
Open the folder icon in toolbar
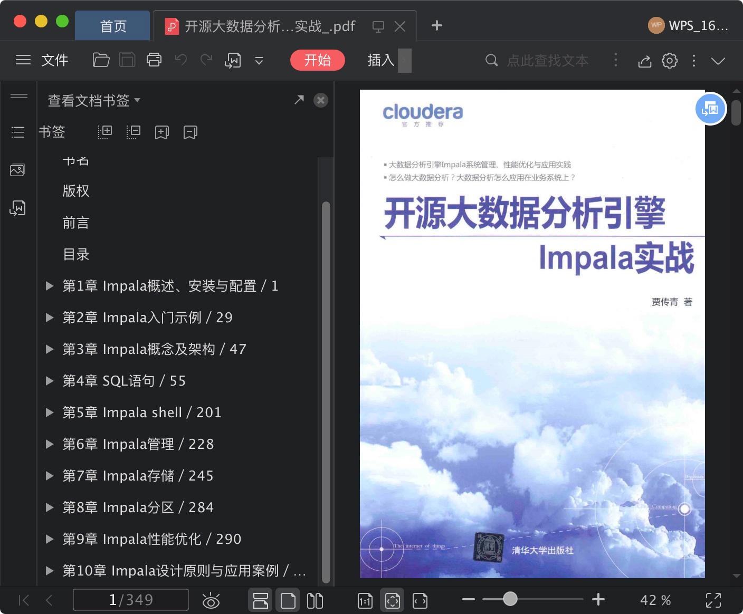pos(101,60)
